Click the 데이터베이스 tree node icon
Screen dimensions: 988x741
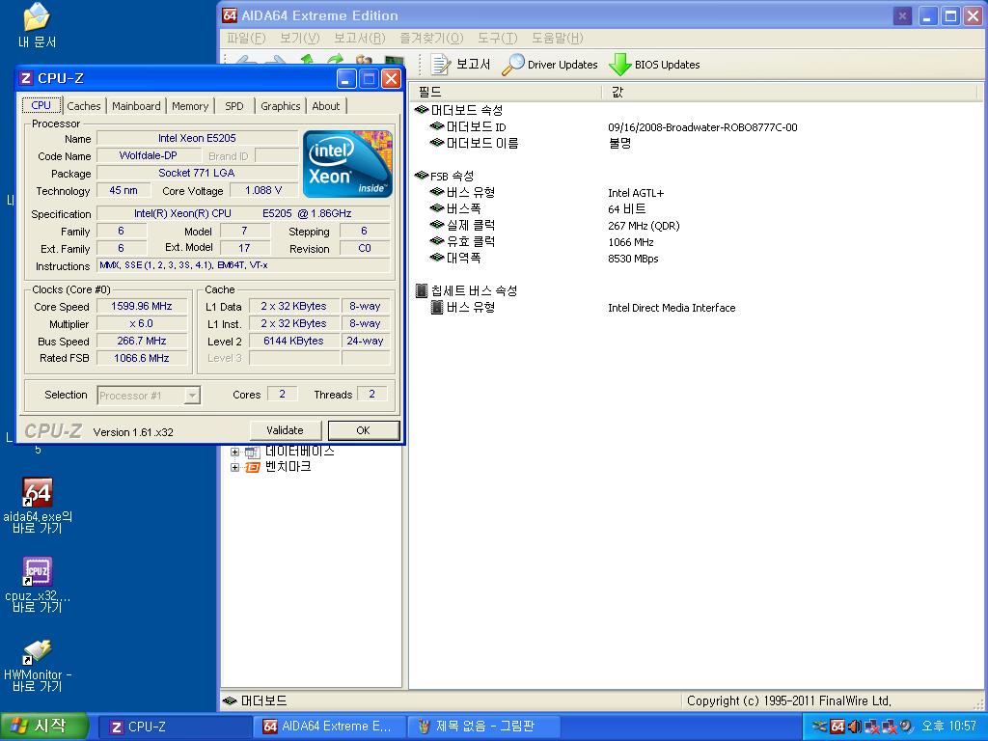tap(252, 452)
